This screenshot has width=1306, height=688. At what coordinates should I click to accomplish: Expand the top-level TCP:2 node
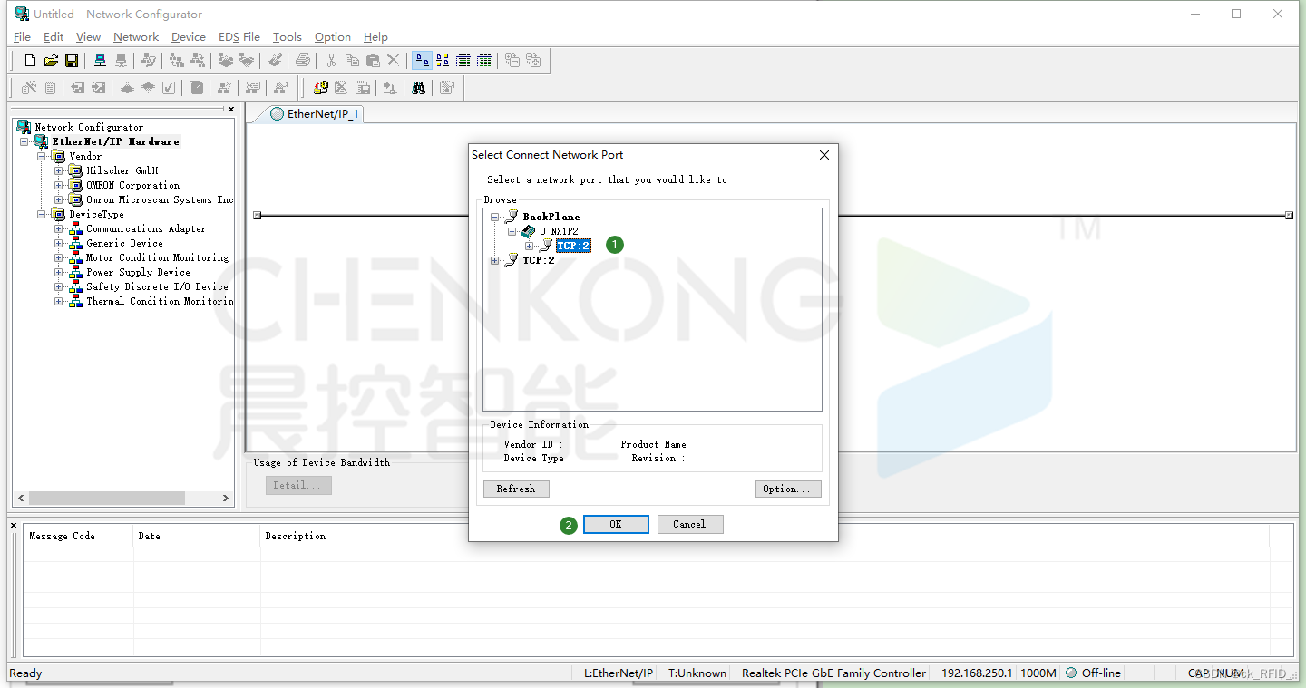[x=495, y=261]
